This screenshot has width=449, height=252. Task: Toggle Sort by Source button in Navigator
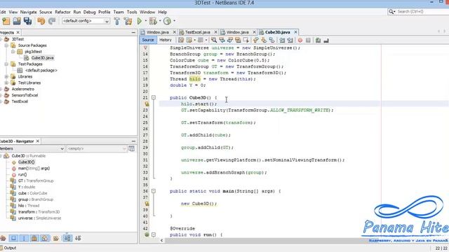point(78,238)
